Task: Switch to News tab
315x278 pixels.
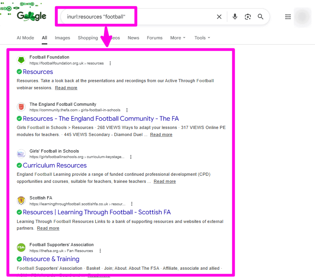Action: pyautogui.click(x=133, y=38)
